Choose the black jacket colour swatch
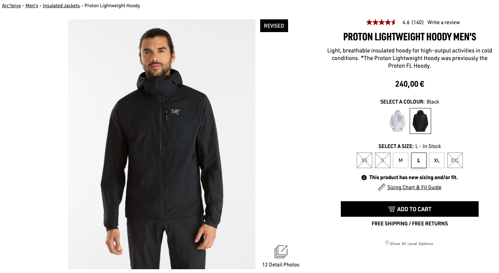The image size is (499, 273). [420, 121]
